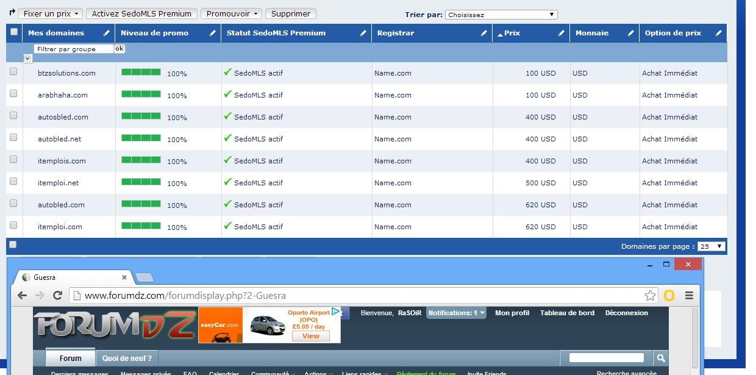This screenshot has height=375, width=756.
Task: Click the promo level bar for itemploi.com
Action: 141,226
